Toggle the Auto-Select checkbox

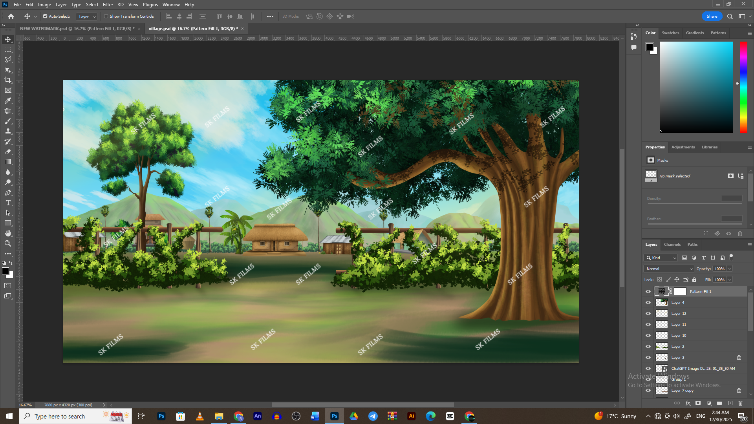point(45,16)
